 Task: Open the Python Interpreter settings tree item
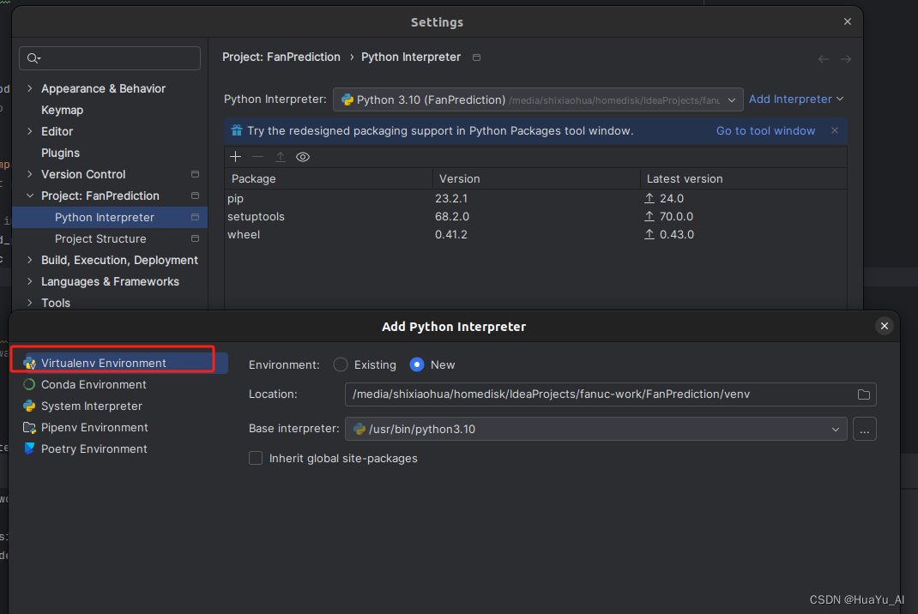(x=110, y=217)
